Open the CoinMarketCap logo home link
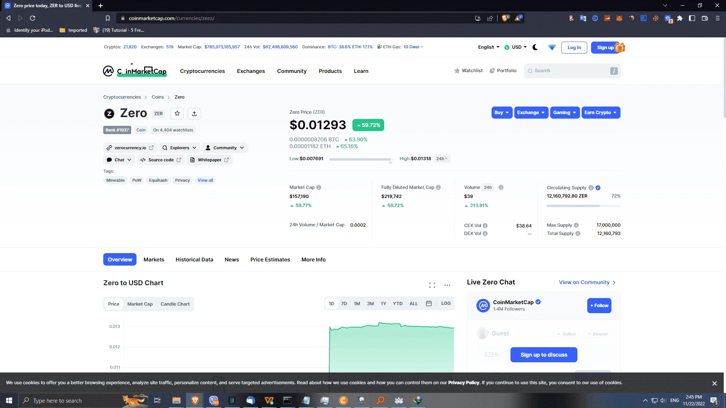This screenshot has height=408, width=726. [x=135, y=71]
